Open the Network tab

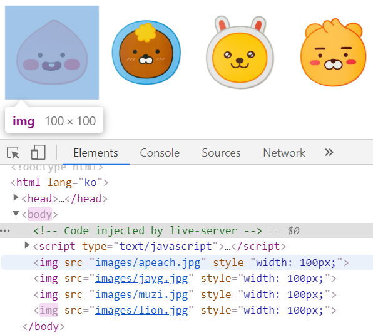284,153
